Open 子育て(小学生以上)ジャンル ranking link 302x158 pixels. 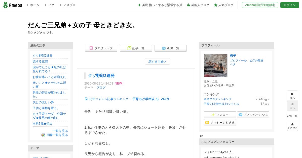pos(221,104)
